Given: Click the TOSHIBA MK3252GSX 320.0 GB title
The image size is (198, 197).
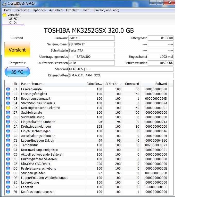Looking at the screenshot, I should 89,31.
